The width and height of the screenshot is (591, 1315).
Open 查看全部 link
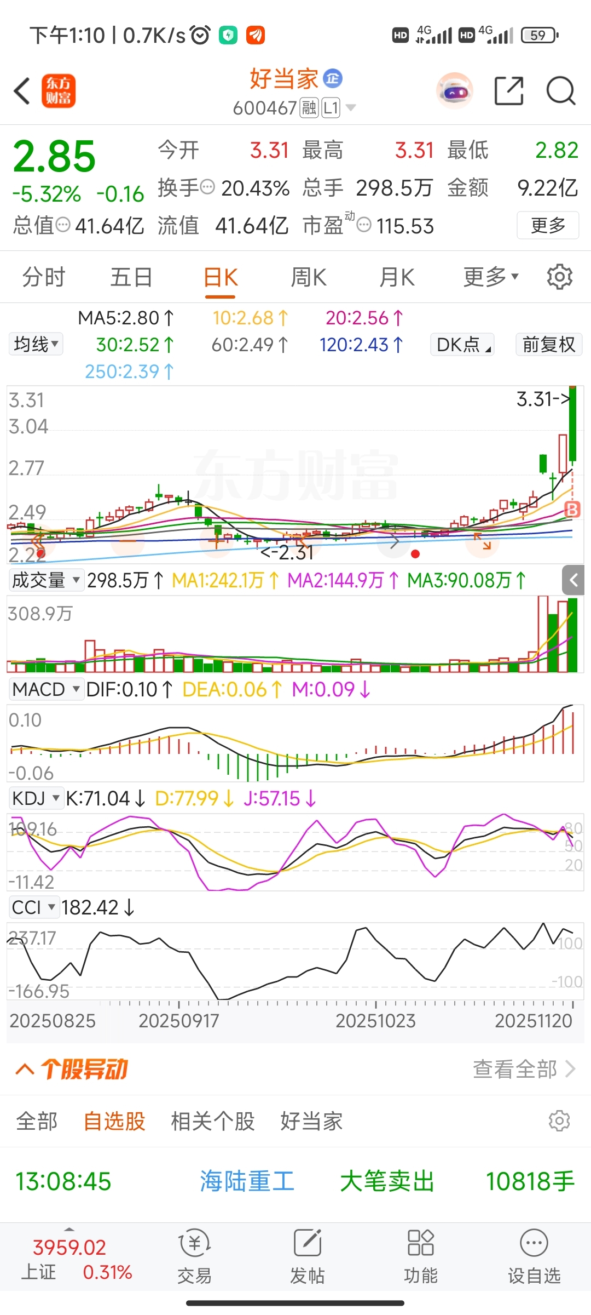(524, 1069)
